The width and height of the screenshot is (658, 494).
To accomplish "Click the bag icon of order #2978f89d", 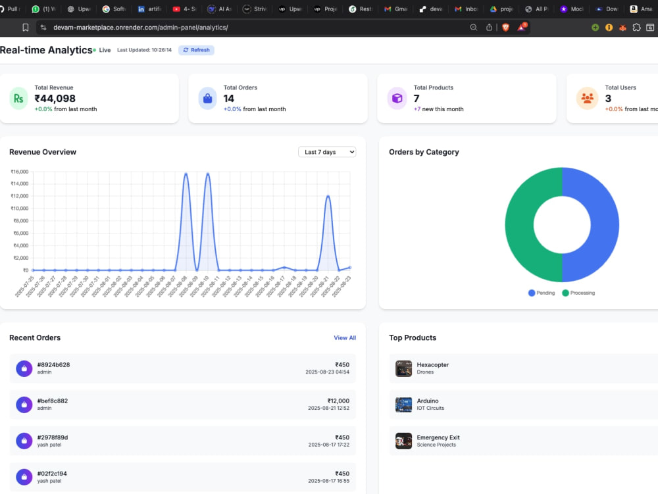I will click(24, 441).
